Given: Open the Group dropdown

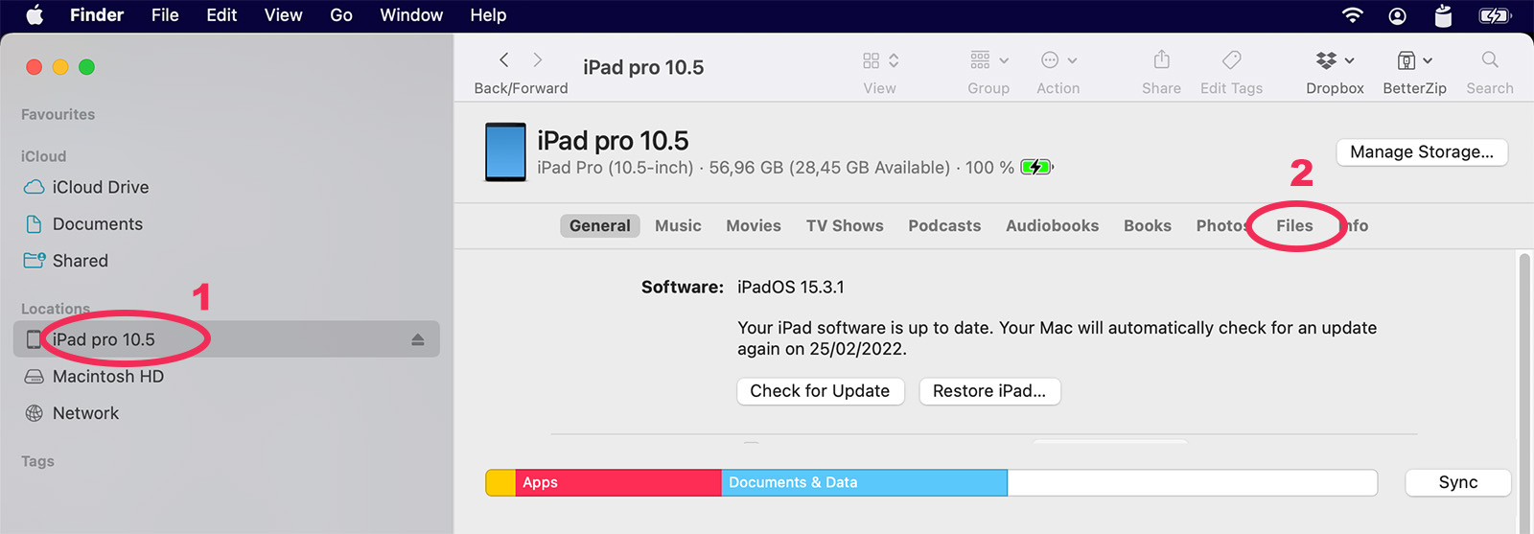Looking at the screenshot, I should (989, 60).
